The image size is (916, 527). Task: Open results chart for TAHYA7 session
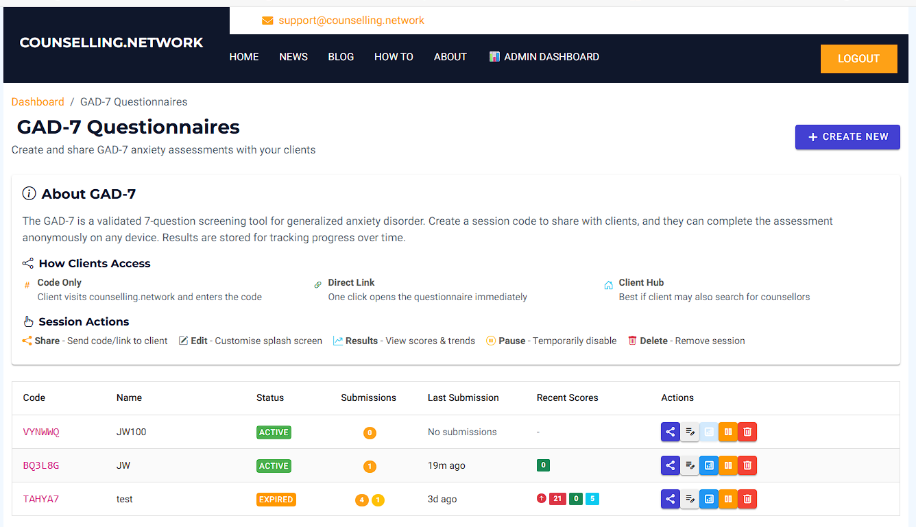(709, 499)
